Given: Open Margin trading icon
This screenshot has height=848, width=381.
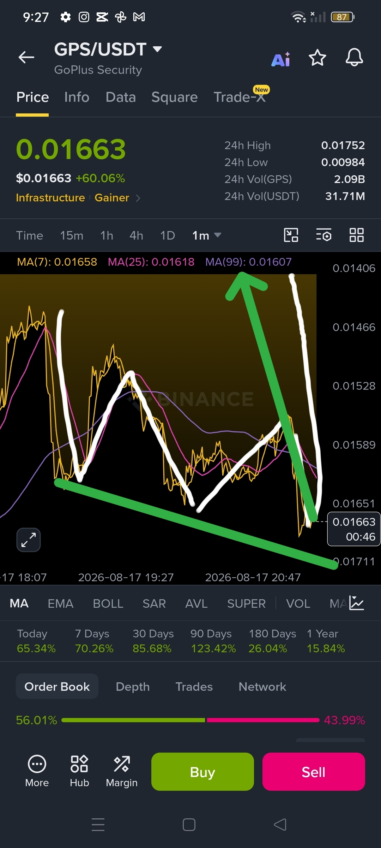Looking at the screenshot, I should coord(122,772).
